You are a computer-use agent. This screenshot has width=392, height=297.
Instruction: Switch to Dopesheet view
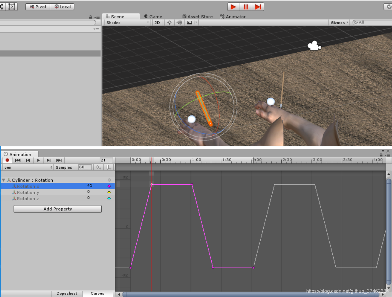(67, 293)
